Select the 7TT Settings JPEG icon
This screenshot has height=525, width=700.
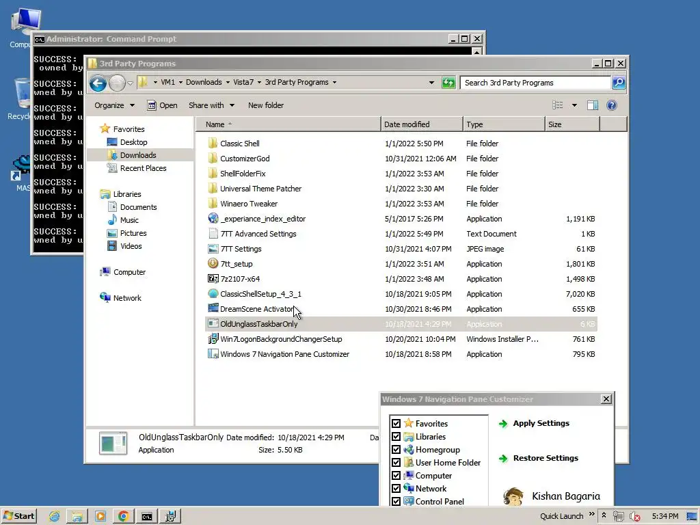tap(213, 249)
